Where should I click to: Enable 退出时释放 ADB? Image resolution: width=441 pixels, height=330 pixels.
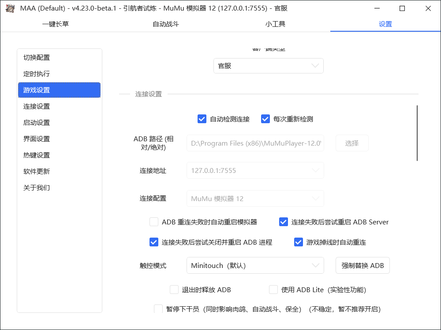point(174,290)
